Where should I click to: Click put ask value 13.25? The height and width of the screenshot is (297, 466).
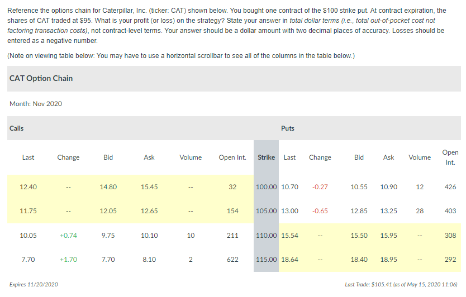pos(388,211)
